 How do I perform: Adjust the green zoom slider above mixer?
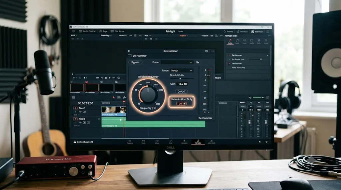(258, 98)
